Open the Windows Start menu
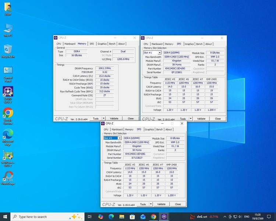276x221 pixels. pyautogui.click(x=5, y=217)
